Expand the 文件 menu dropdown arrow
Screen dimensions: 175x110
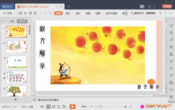click(x=14, y=13)
